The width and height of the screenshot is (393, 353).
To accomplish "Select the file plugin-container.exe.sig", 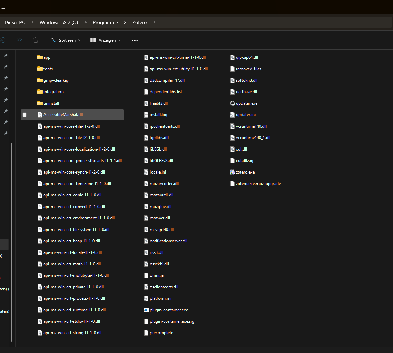I will coord(172,321).
